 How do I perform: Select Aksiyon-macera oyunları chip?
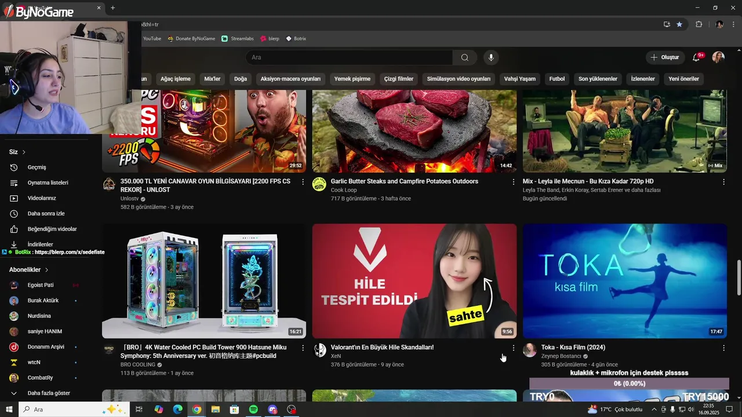290,79
